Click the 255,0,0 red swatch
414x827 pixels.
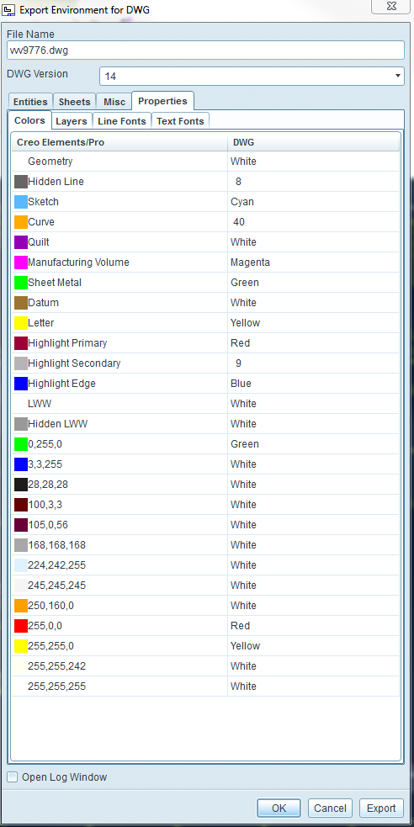coord(21,626)
